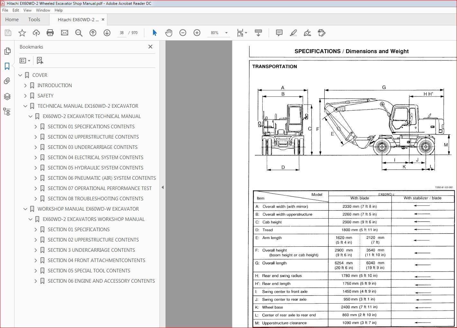Open SECTION 05 SPECIAL TOOL CONTENTS bookmark
Screen dimensions: 457x328
point(89,271)
